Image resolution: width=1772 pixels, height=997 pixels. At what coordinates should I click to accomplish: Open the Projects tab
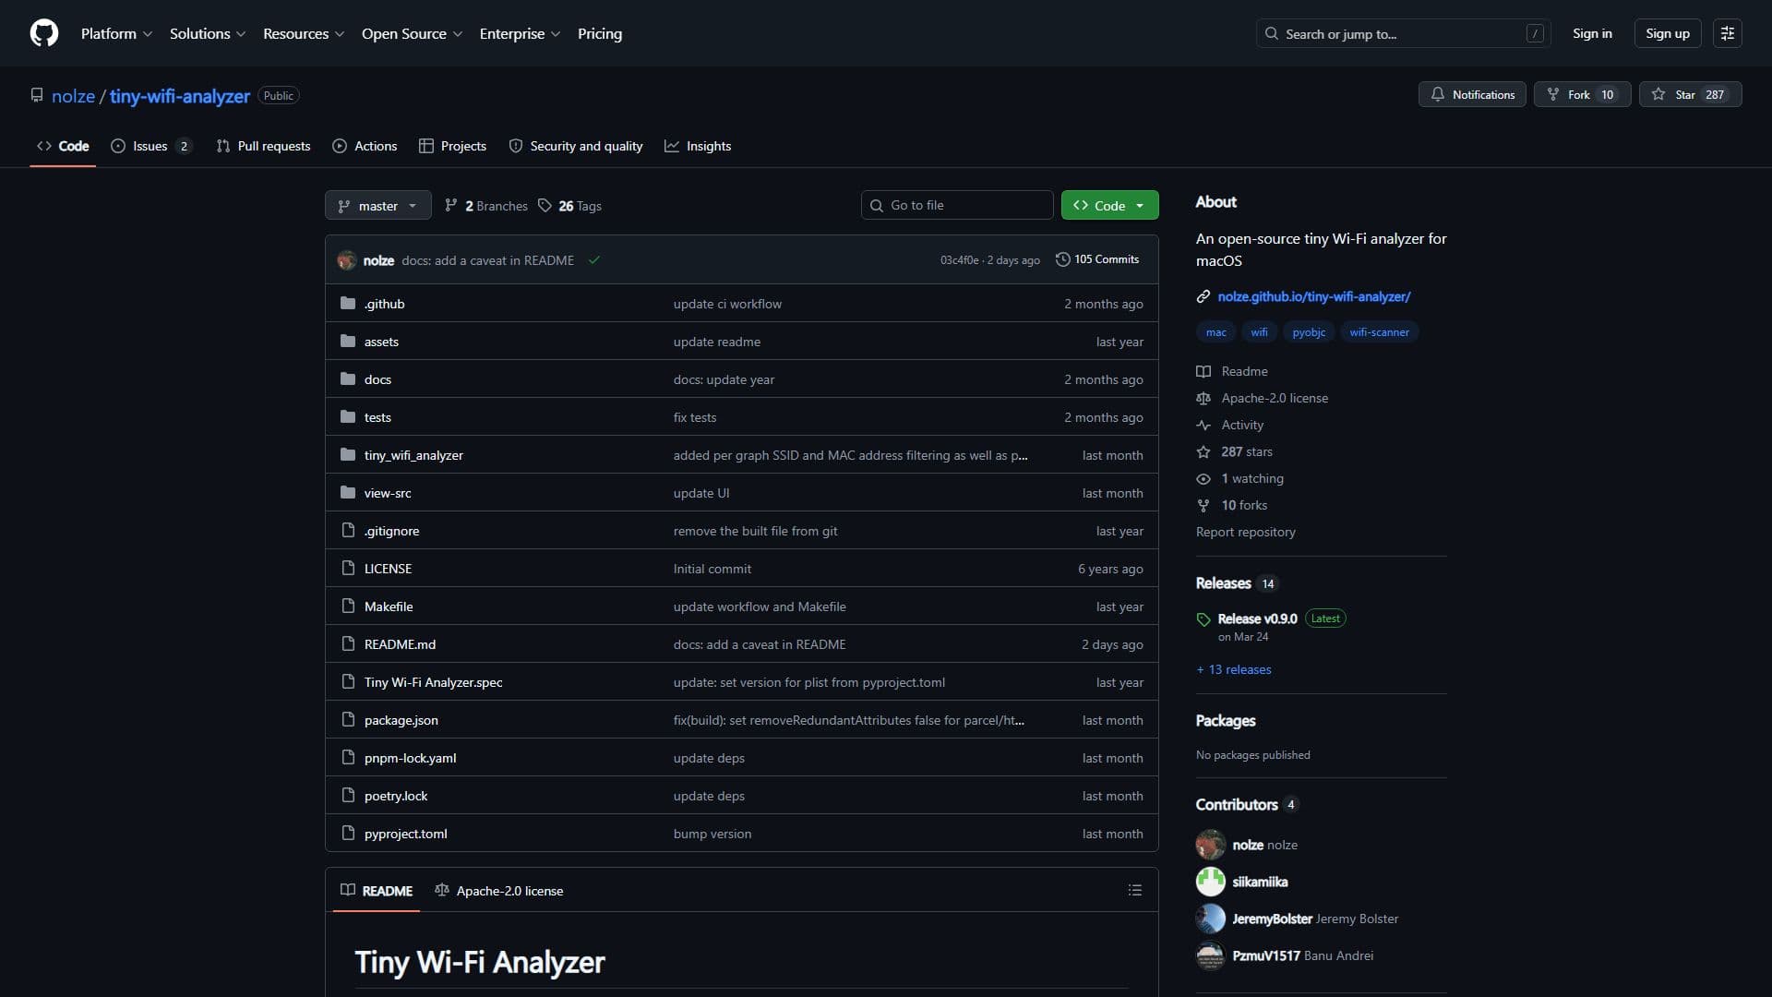[x=452, y=146]
